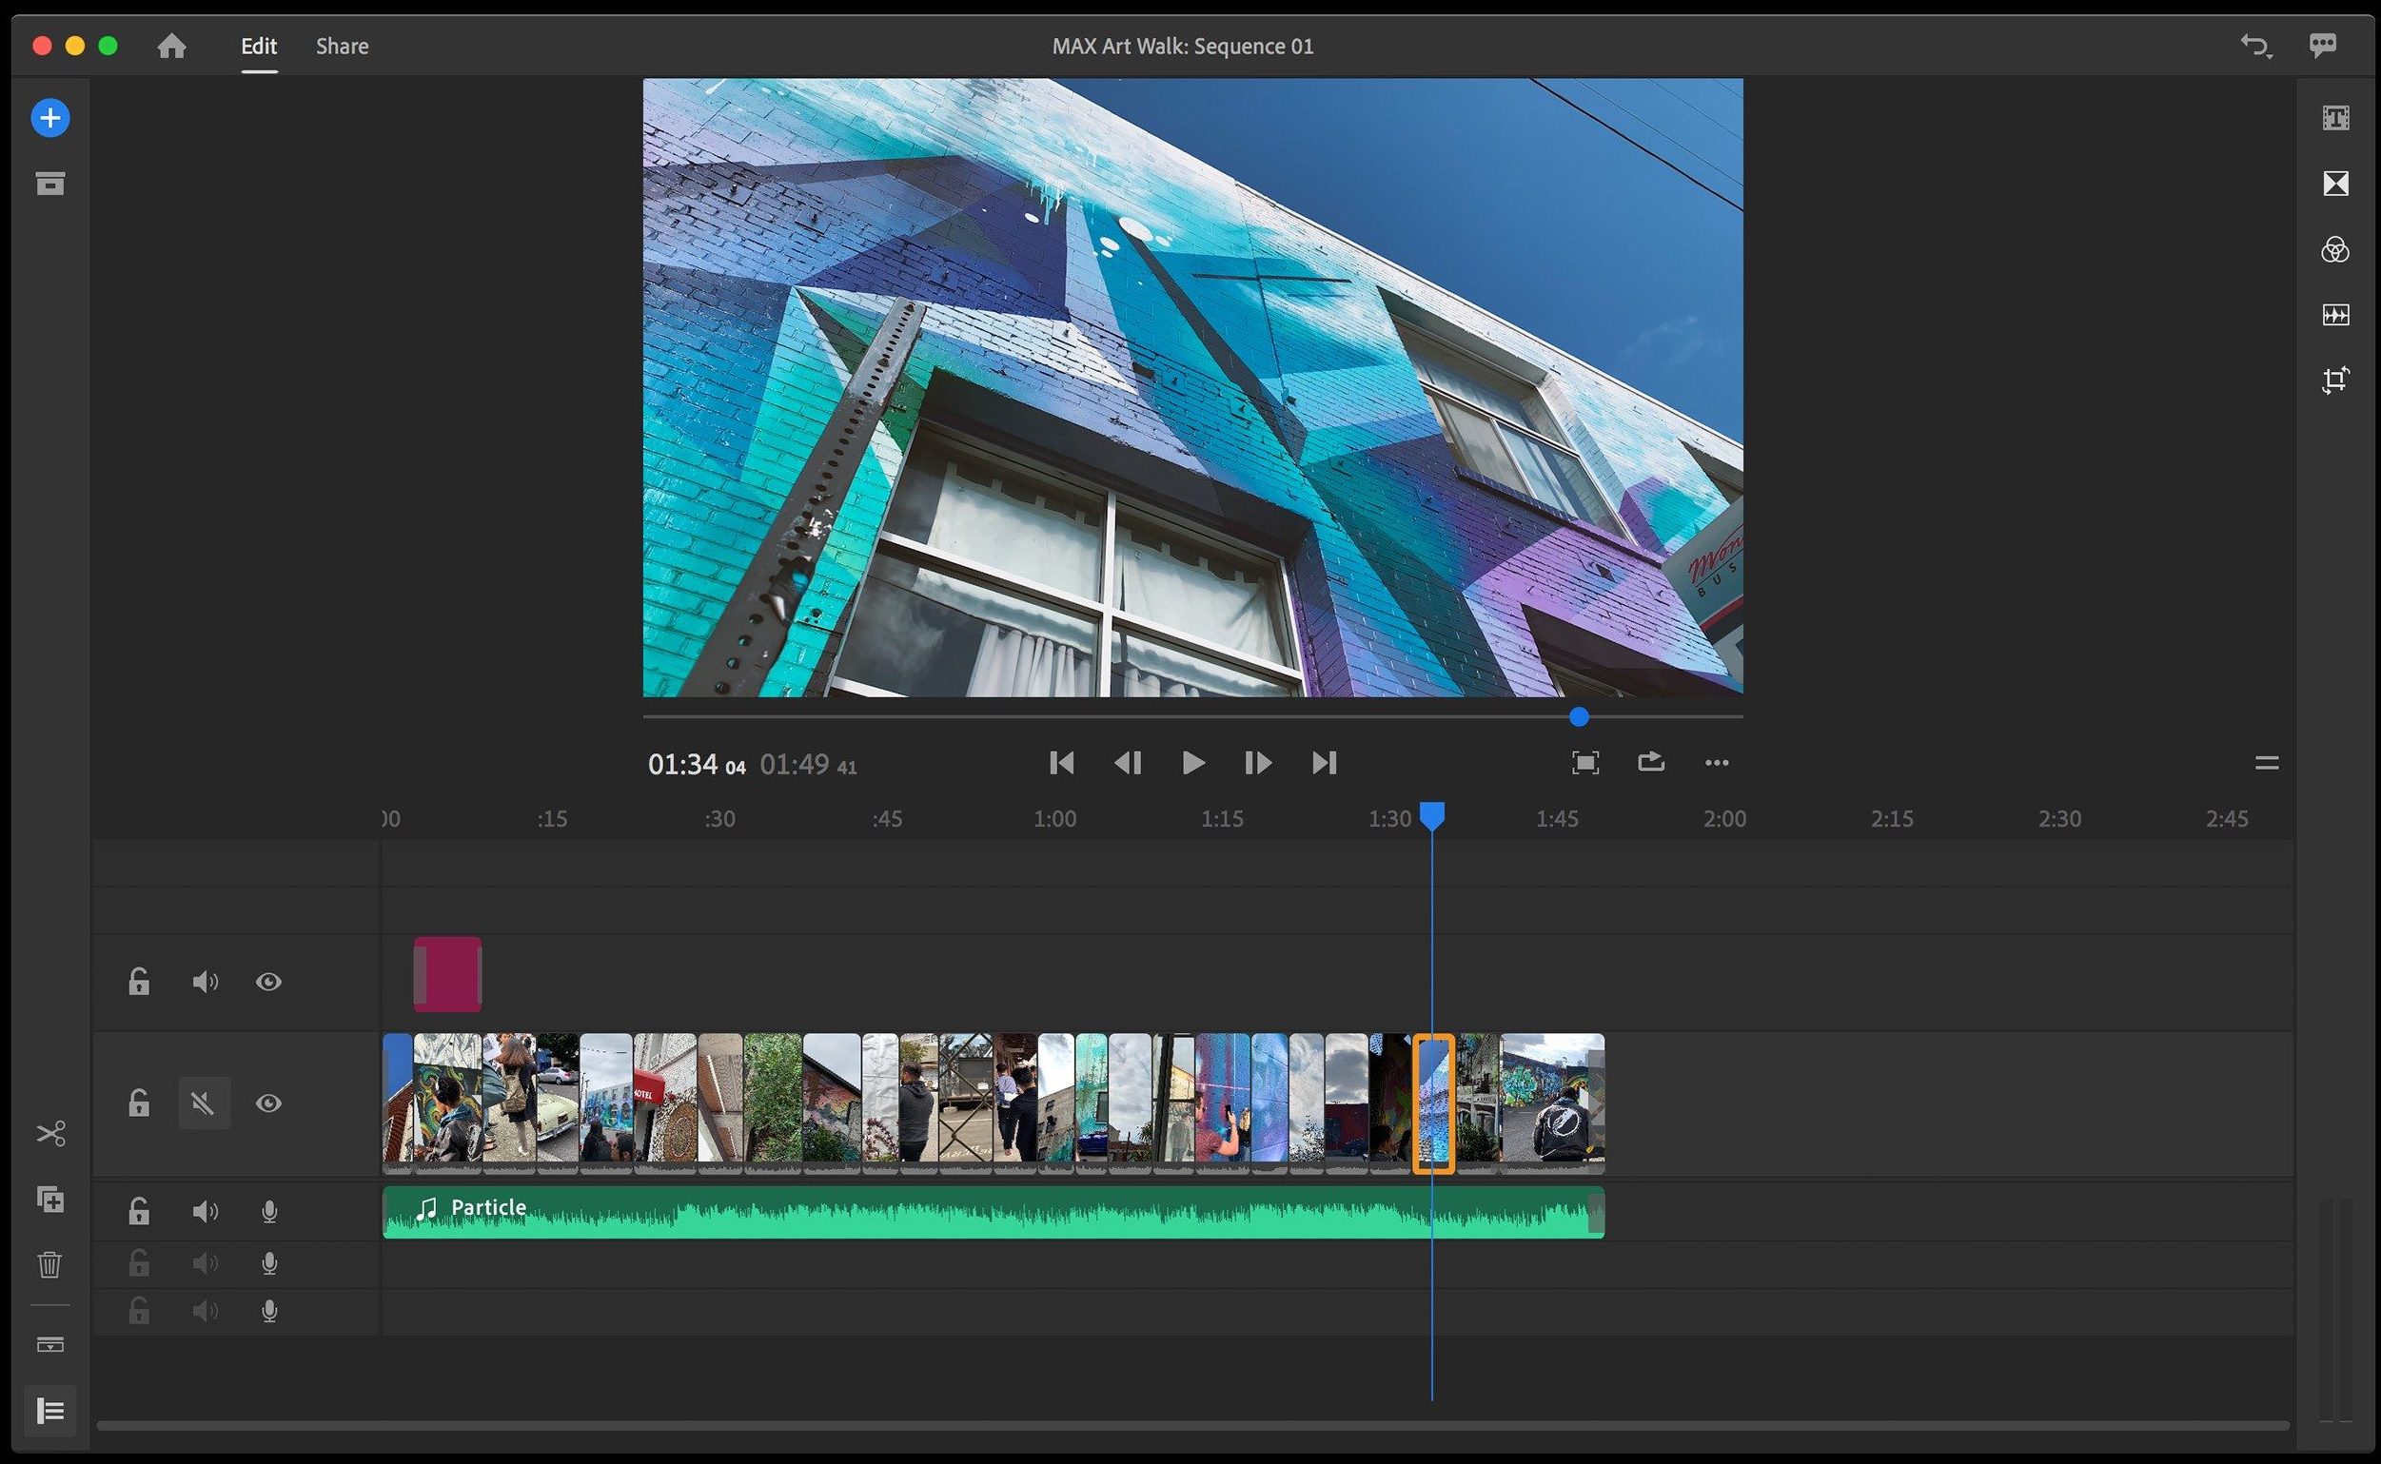
Task: Click the trash delete clip icon
Action: click(x=50, y=1264)
